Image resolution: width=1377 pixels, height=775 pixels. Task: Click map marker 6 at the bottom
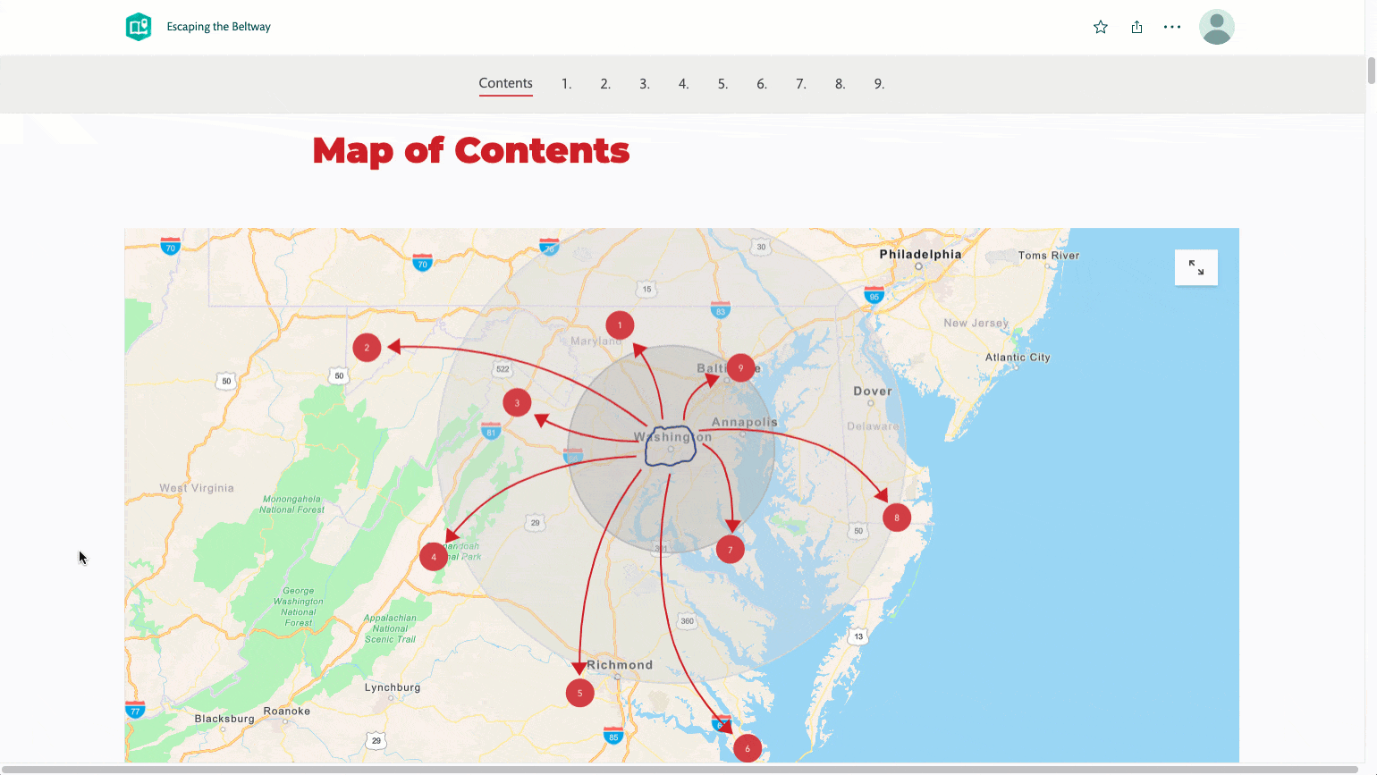tap(747, 747)
